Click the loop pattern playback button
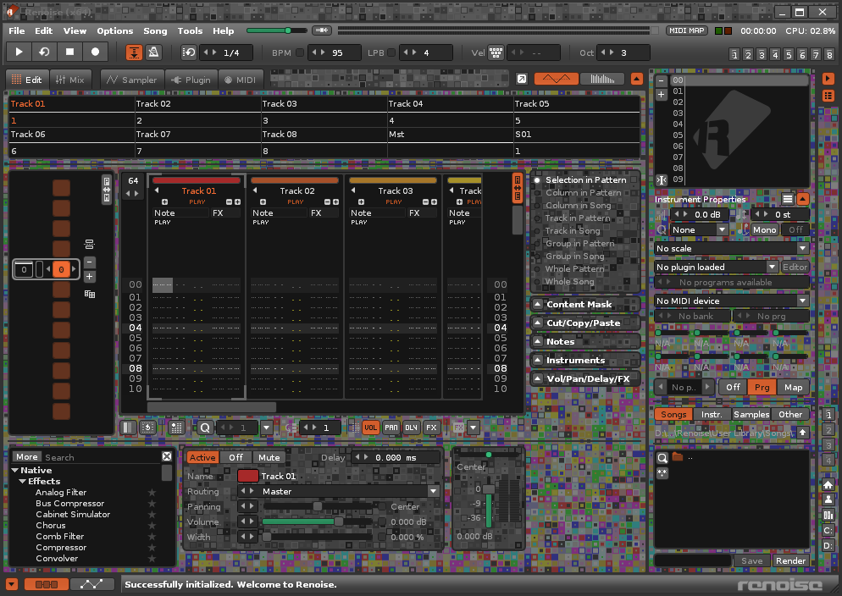 44,52
